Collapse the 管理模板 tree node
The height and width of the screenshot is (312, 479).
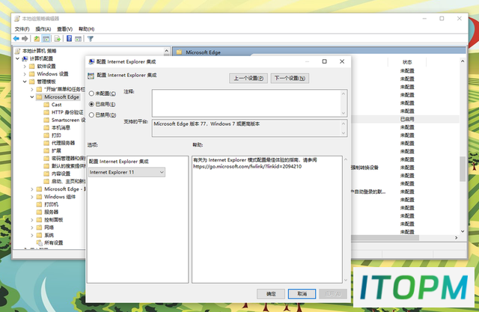(x=25, y=82)
